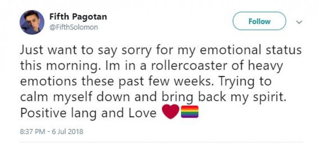The height and width of the screenshot is (143, 321).
Task: Click Fifth Pagotan's profile avatar
Action: click(32, 22)
